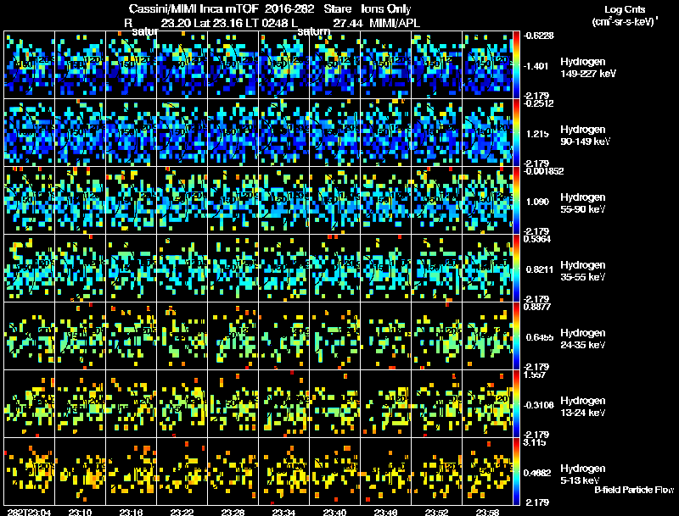Click the 0.8877 colorbar value
The height and width of the screenshot is (516, 679).
pyautogui.click(x=537, y=307)
